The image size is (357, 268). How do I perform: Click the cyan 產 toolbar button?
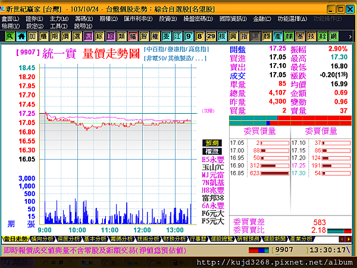(x=278, y=36)
